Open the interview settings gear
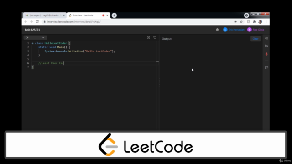Viewport: 292px width, 164px height. tap(217, 30)
